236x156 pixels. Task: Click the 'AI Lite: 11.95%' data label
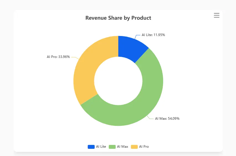click(153, 35)
